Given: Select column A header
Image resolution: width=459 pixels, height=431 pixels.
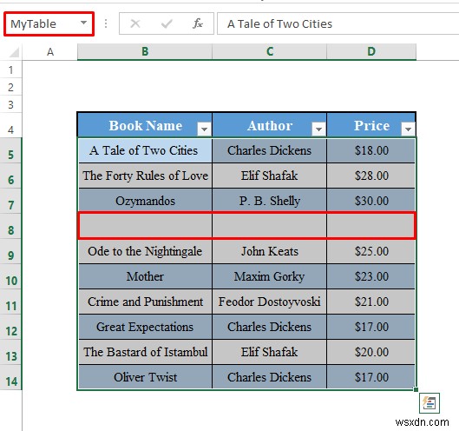Looking at the screenshot, I should pos(50,52).
